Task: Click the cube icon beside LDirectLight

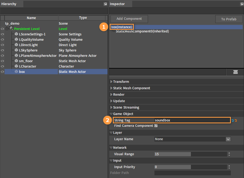Action: point(16,45)
